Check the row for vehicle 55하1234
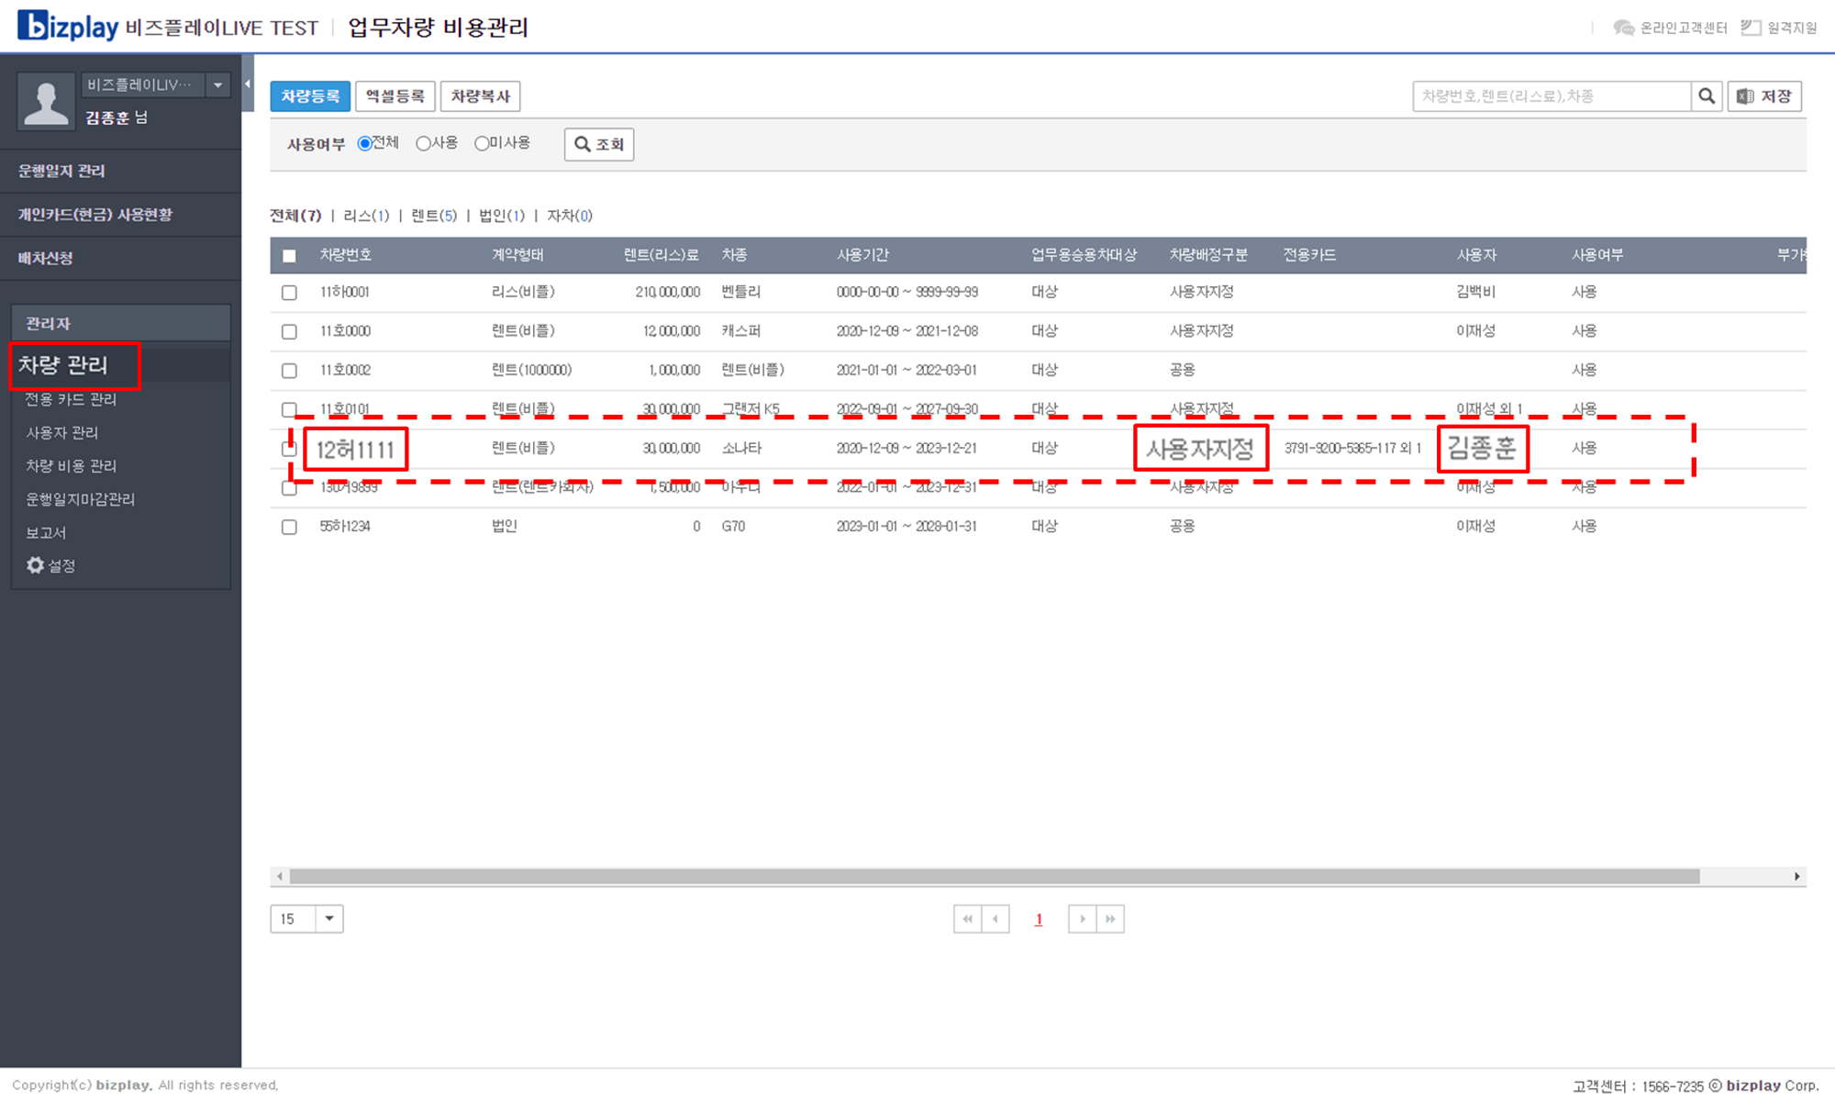 click(x=289, y=527)
